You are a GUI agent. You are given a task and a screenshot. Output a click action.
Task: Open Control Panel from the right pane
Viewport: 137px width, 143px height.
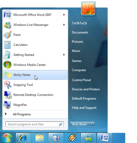coord(81,80)
